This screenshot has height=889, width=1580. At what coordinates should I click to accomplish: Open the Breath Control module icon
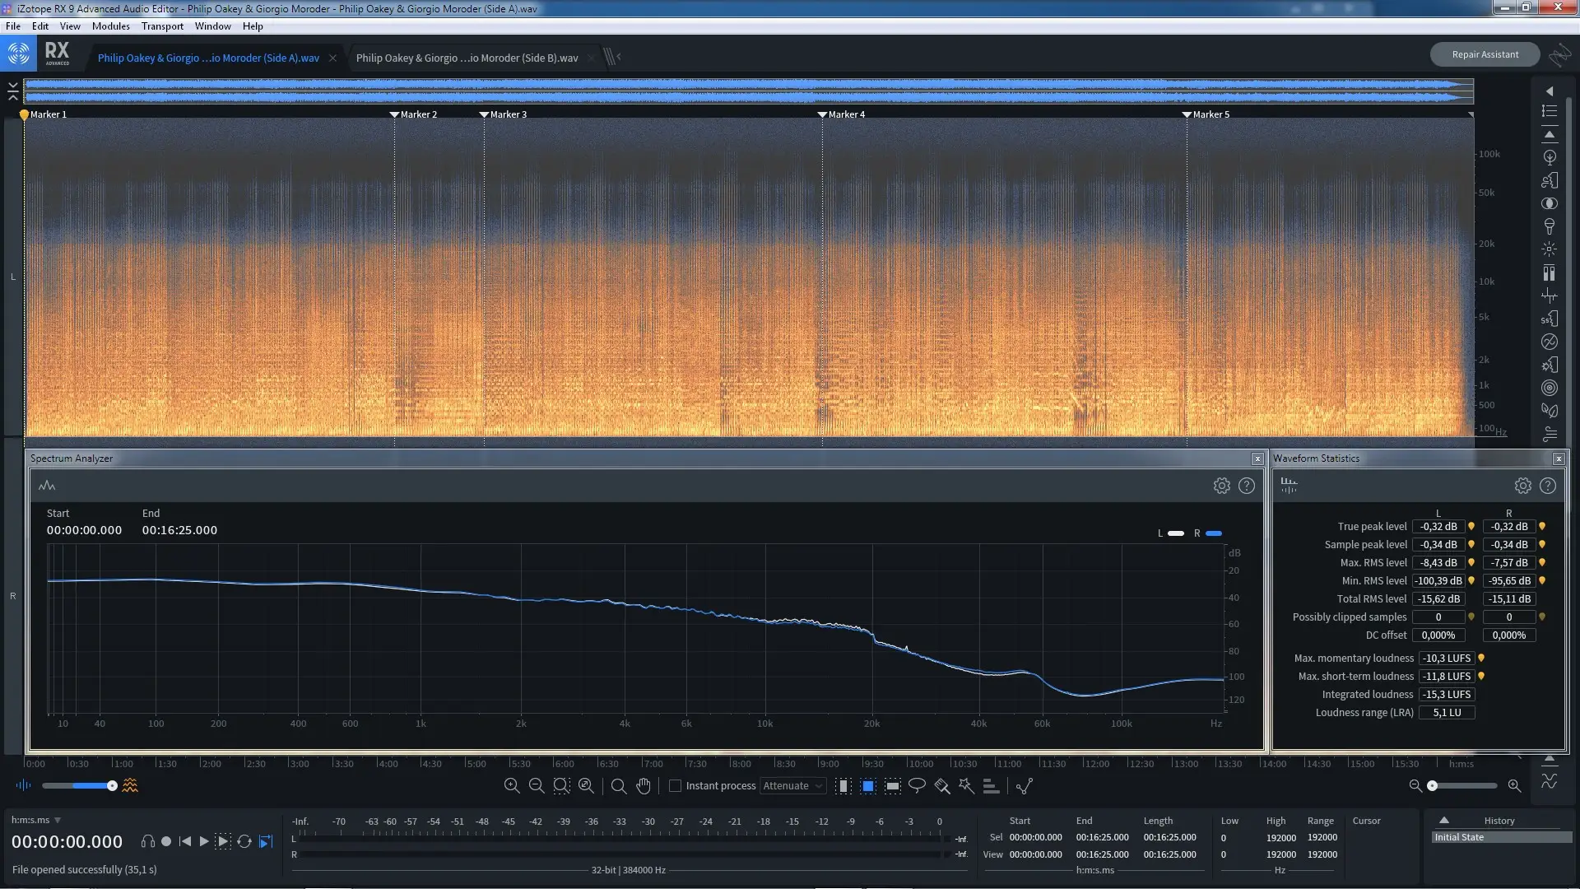point(1550,180)
